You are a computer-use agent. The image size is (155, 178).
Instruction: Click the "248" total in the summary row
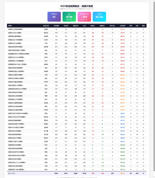point(137,173)
